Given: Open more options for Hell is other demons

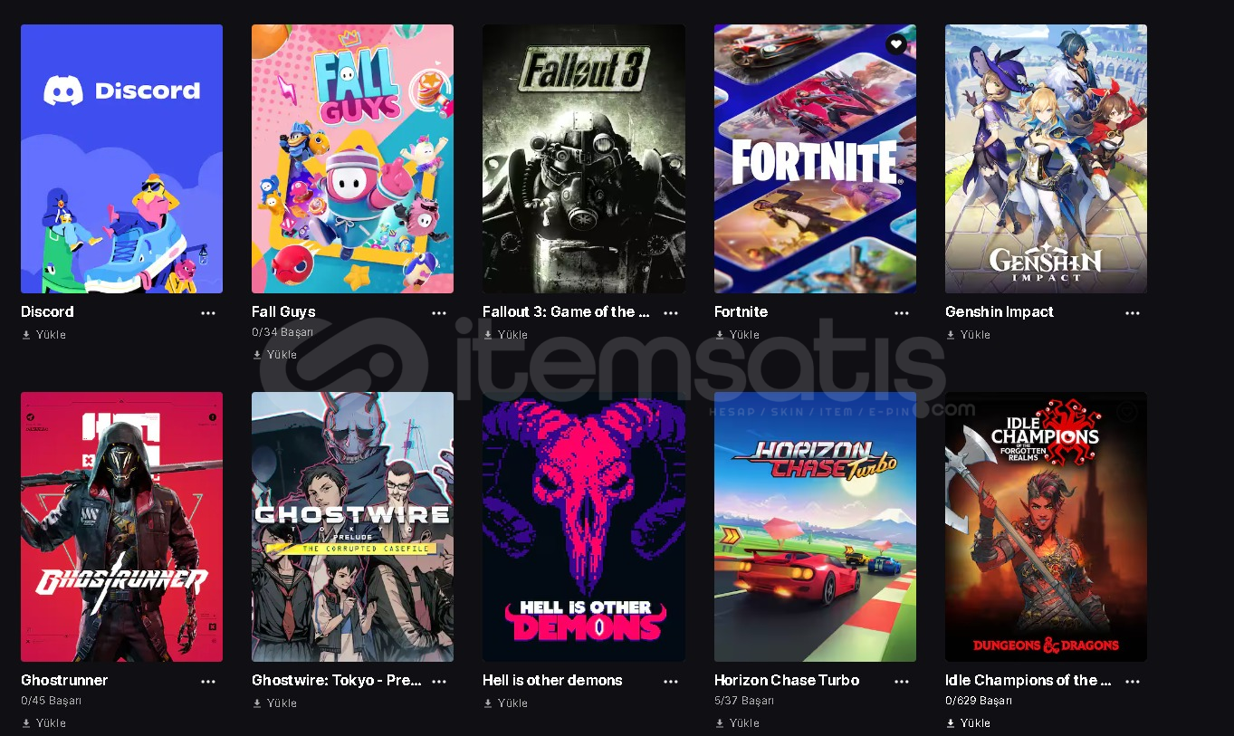Looking at the screenshot, I should [x=671, y=682].
